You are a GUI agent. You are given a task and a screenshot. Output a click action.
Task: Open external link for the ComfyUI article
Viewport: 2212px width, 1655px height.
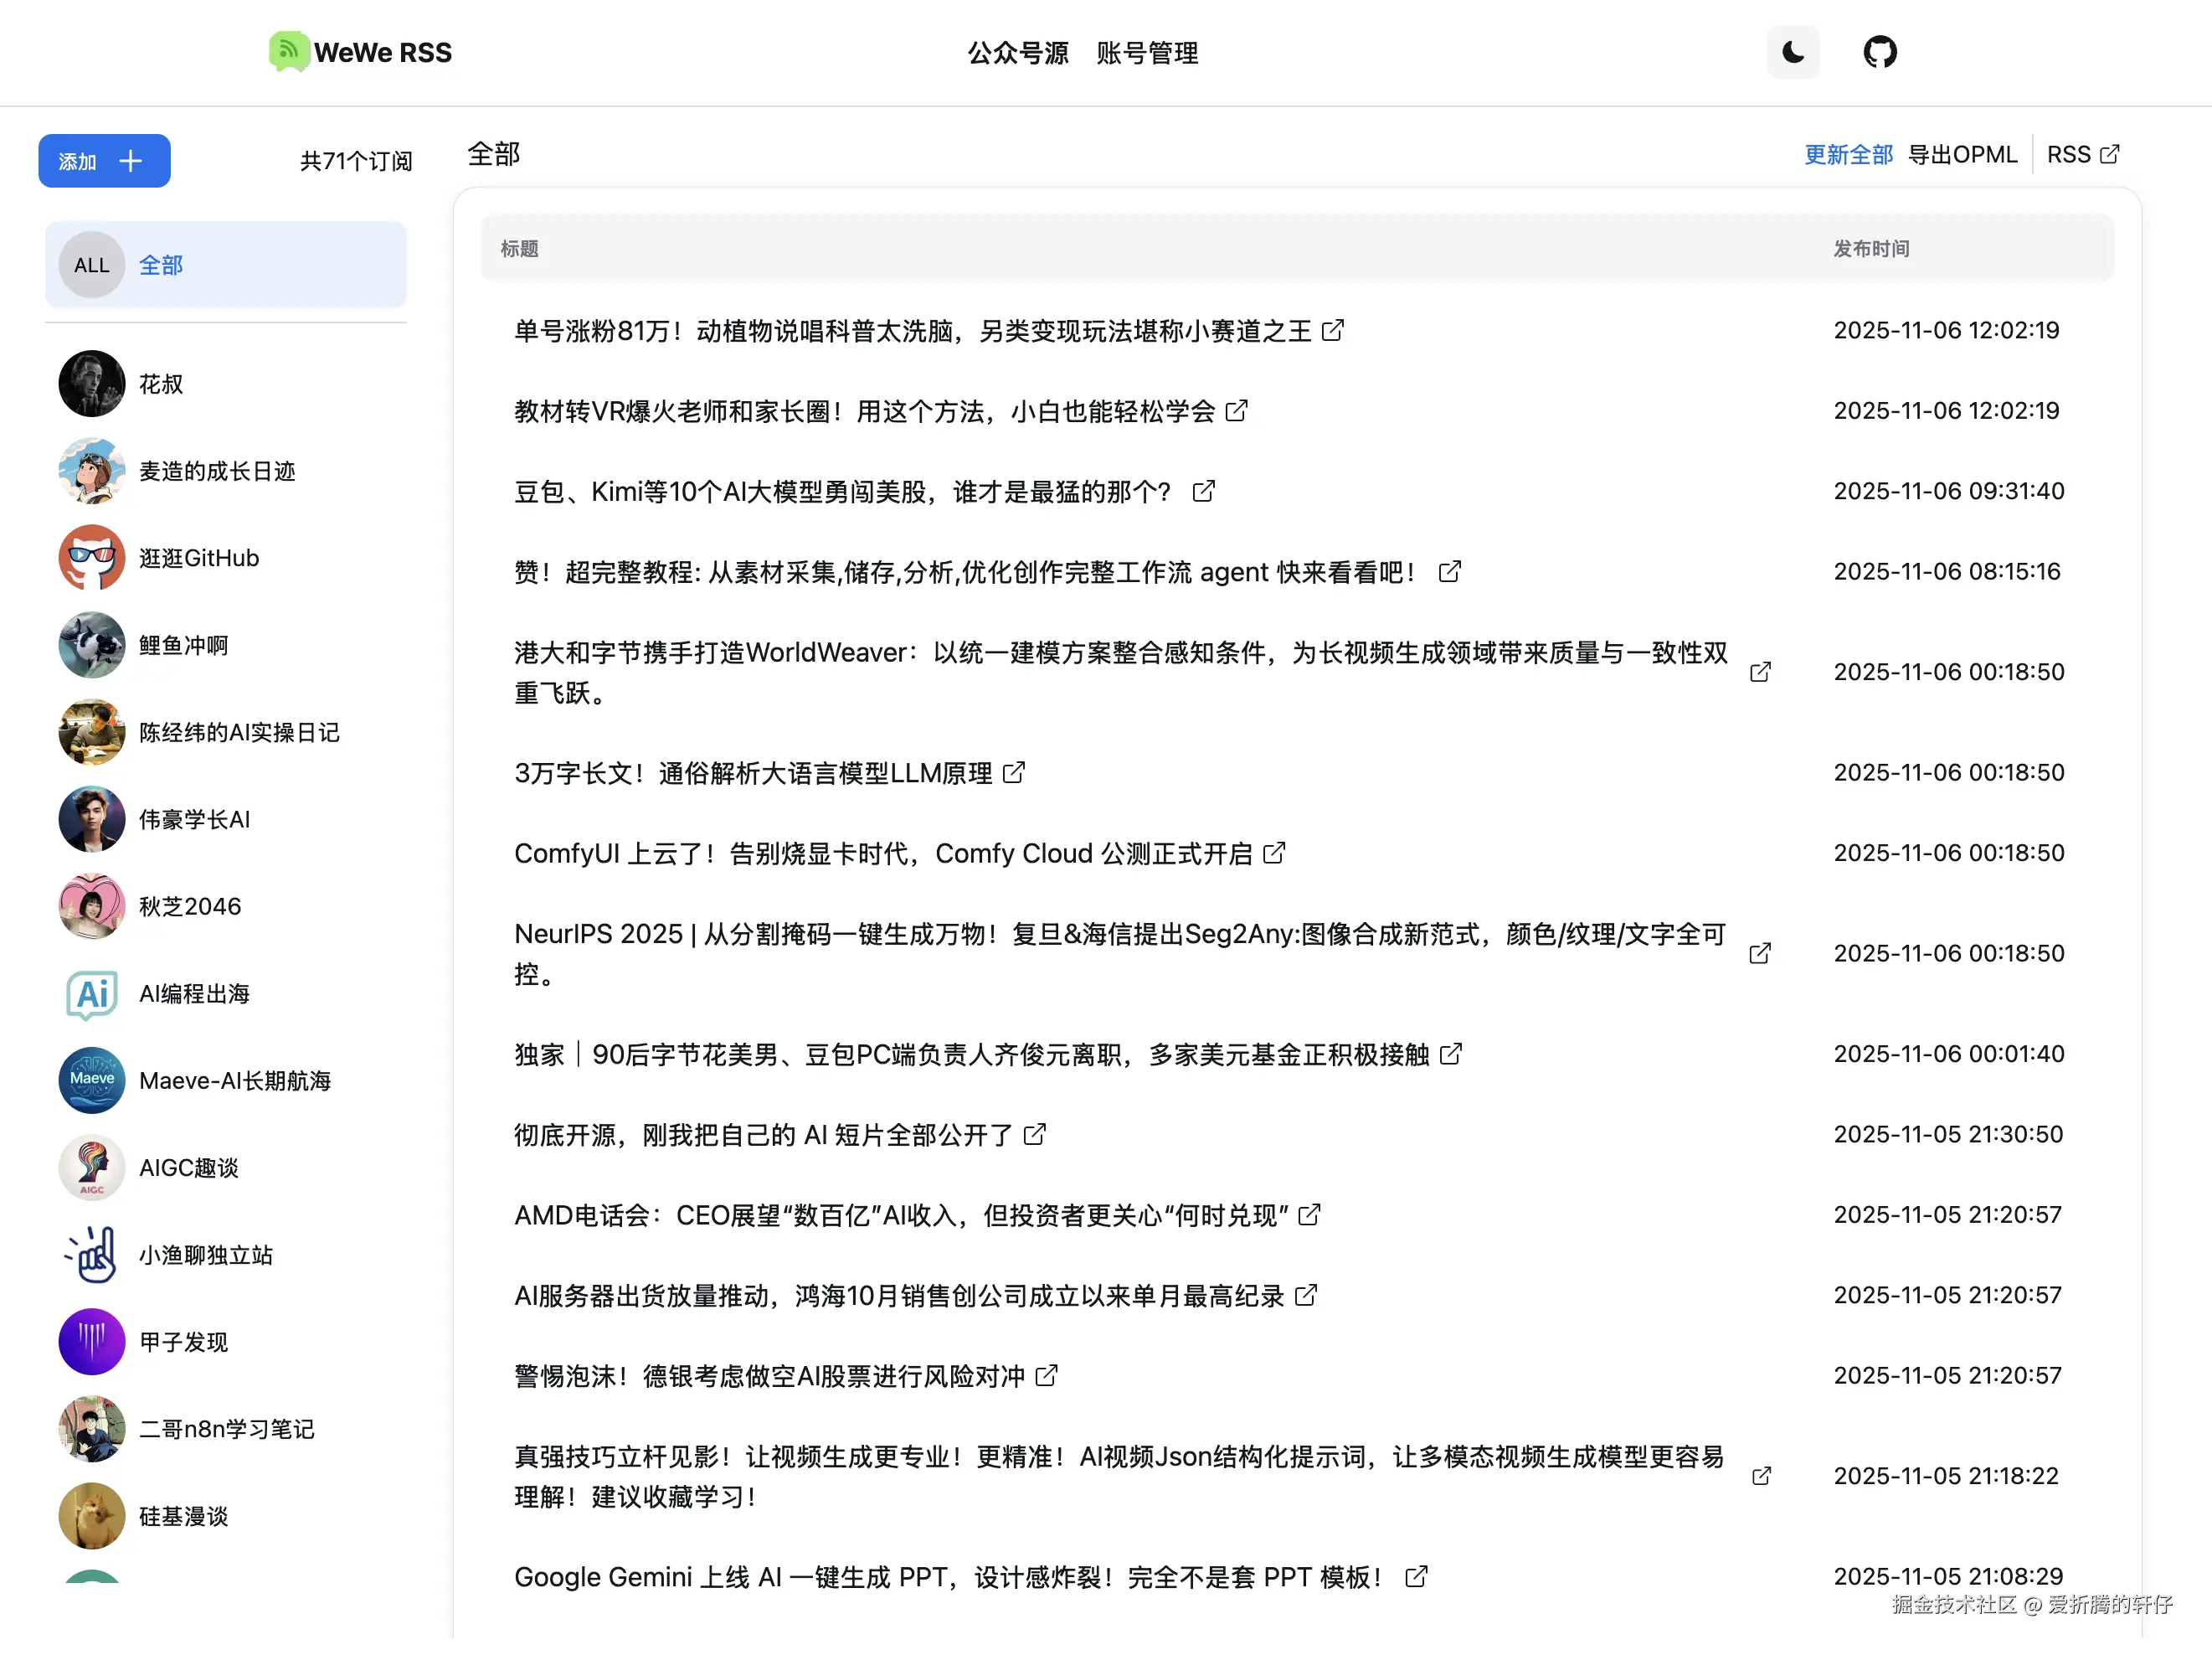point(1274,853)
